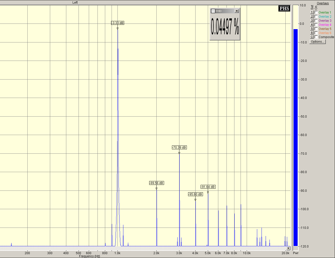335x258 pixels.
Task: Check the Overlay 5 box
Action: (x=316, y=29)
